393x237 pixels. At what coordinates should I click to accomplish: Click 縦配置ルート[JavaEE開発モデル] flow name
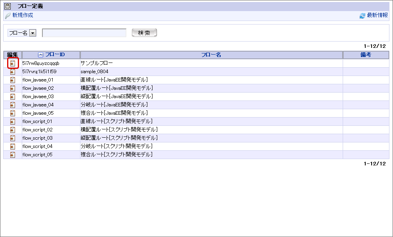(x=116, y=97)
